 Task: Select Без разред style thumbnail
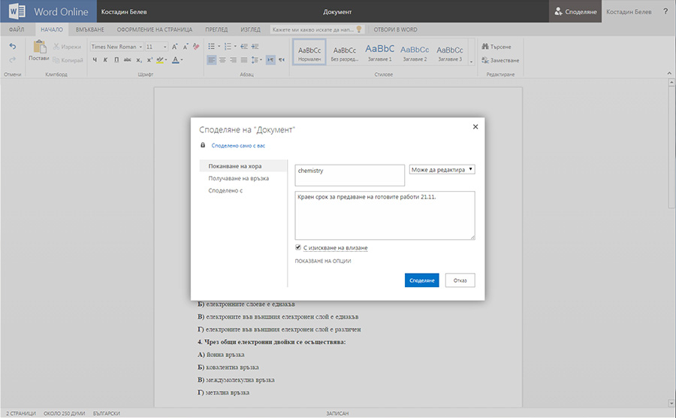tap(345, 52)
